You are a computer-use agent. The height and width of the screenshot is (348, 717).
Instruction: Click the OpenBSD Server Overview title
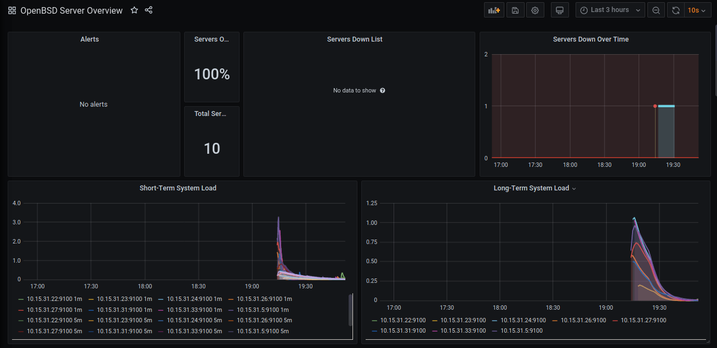[71, 10]
